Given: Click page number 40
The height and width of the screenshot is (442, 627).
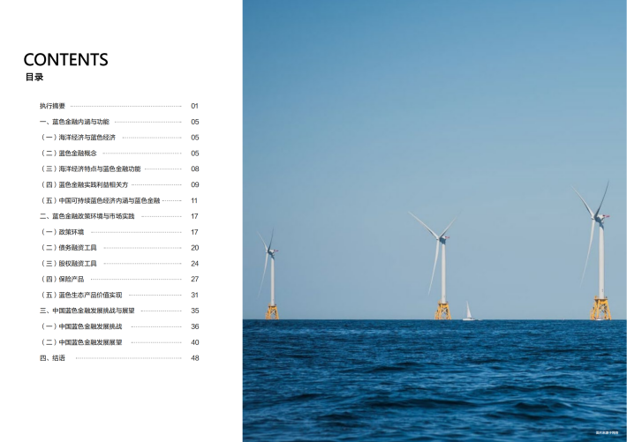Looking at the screenshot, I should click(x=195, y=342).
